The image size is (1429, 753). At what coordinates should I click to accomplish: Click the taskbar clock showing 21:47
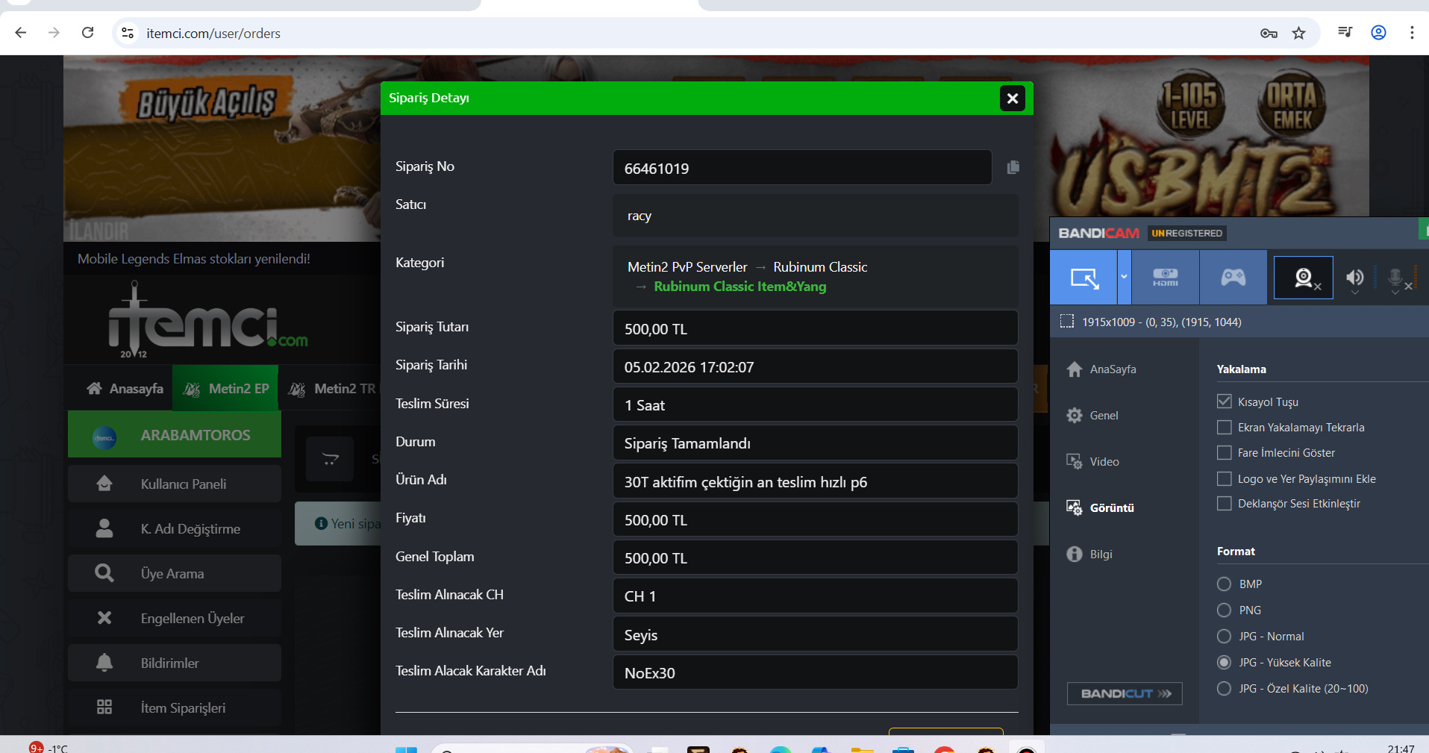tap(1401, 747)
